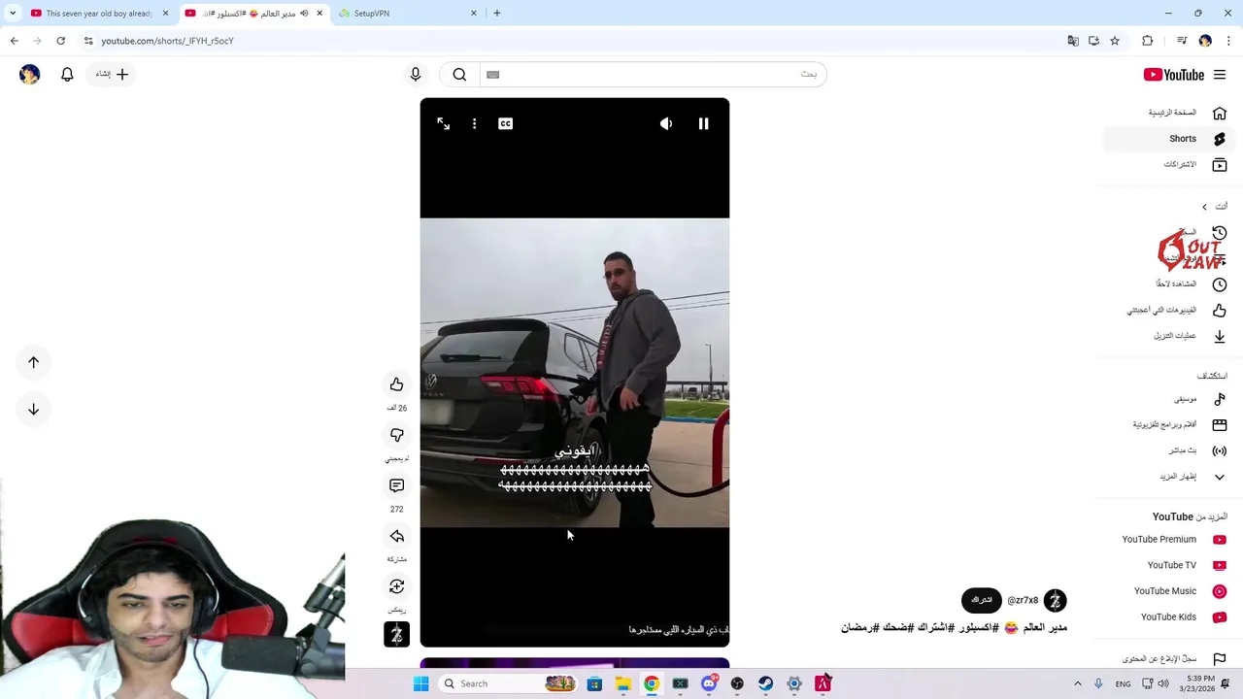Open Steam from the taskbar

[765, 683]
